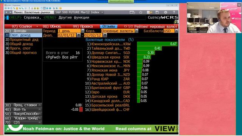Open the Корз. Основные валюты dropdown arrow
The height and width of the screenshot is (136, 242).
(137, 31)
